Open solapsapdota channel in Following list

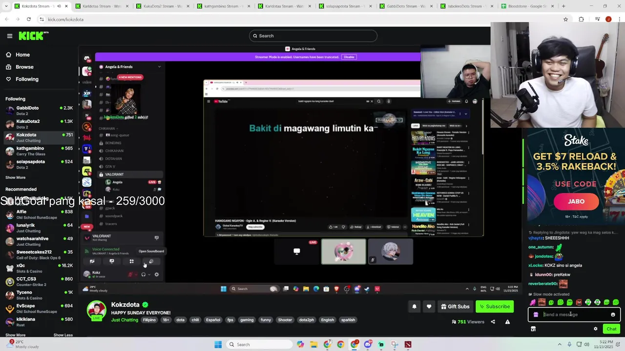click(x=39, y=164)
